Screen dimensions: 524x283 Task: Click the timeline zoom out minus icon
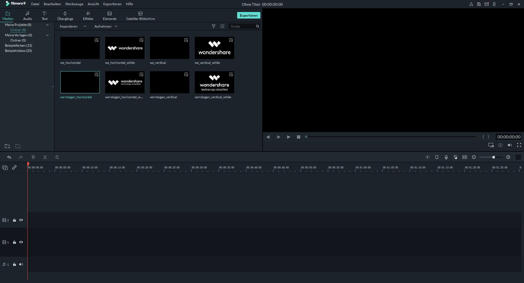(474, 157)
